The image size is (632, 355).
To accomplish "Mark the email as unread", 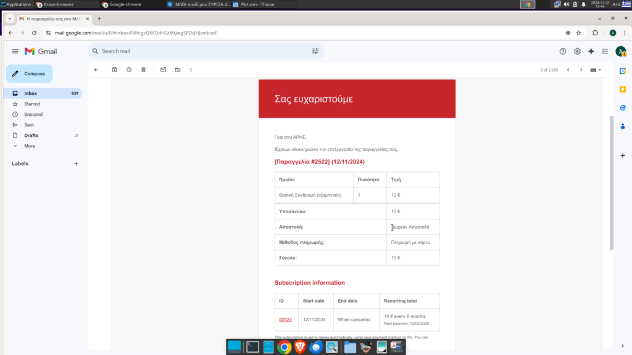I will click(x=163, y=70).
